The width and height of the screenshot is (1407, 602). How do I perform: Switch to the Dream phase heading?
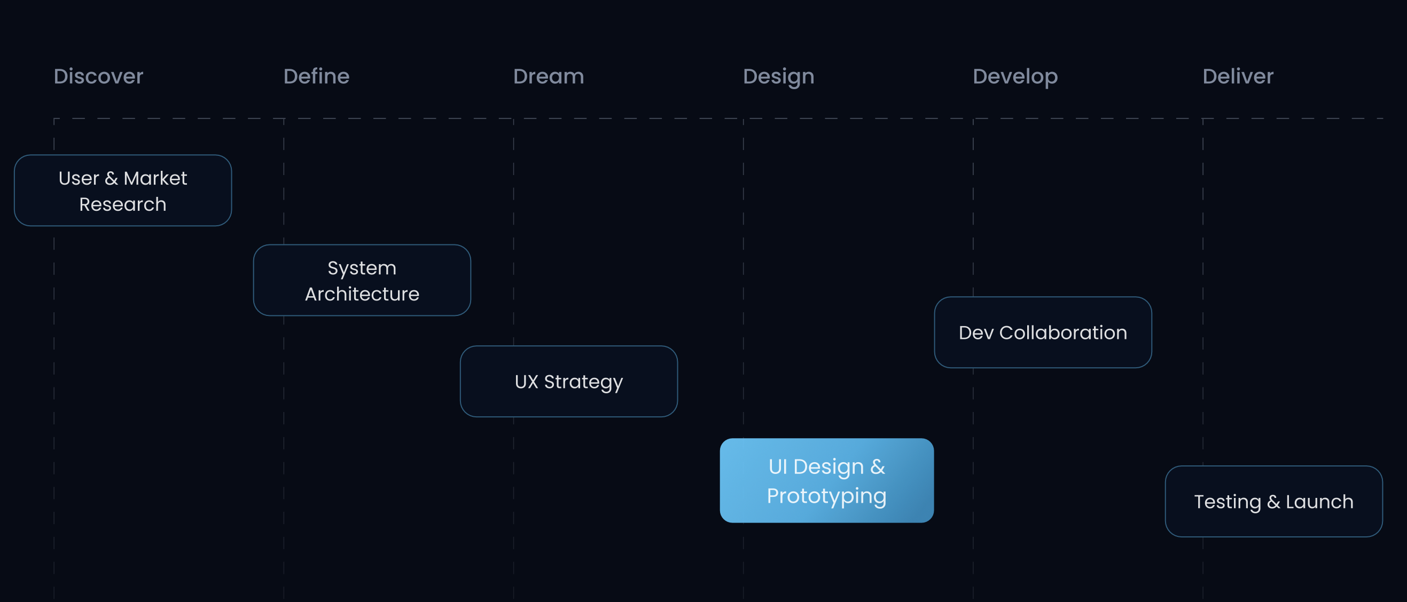[549, 76]
